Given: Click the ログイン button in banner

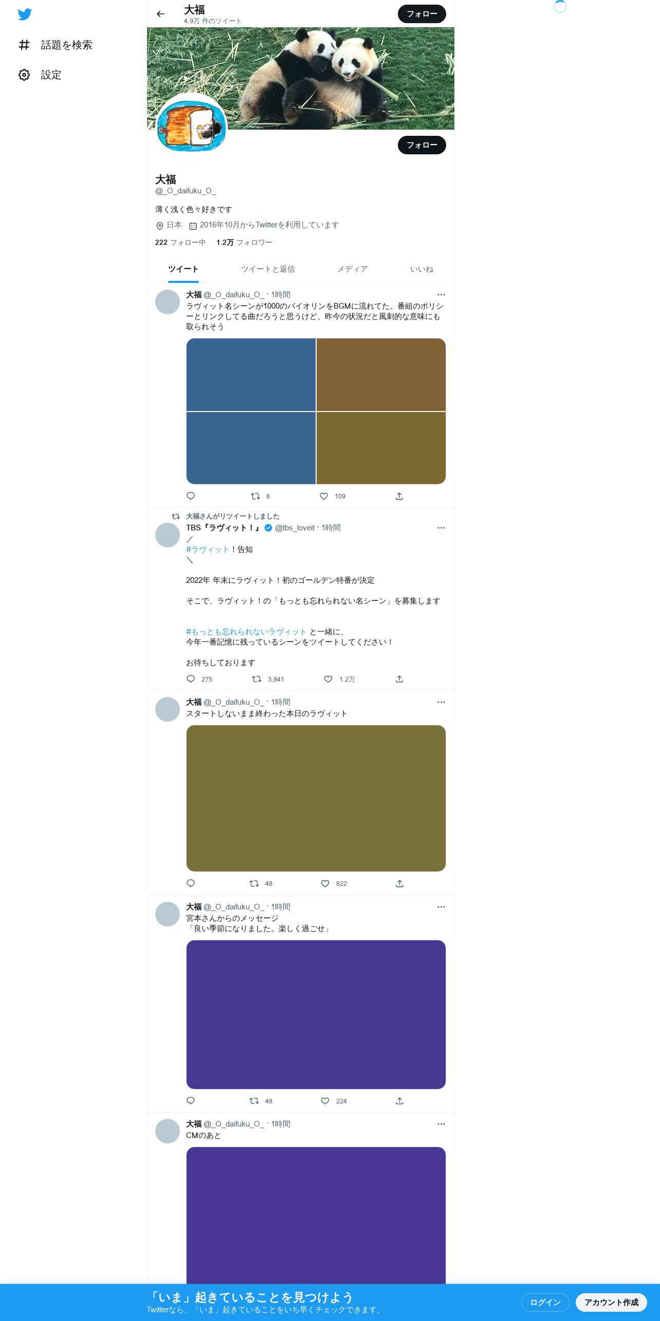Looking at the screenshot, I should [x=545, y=1302].
